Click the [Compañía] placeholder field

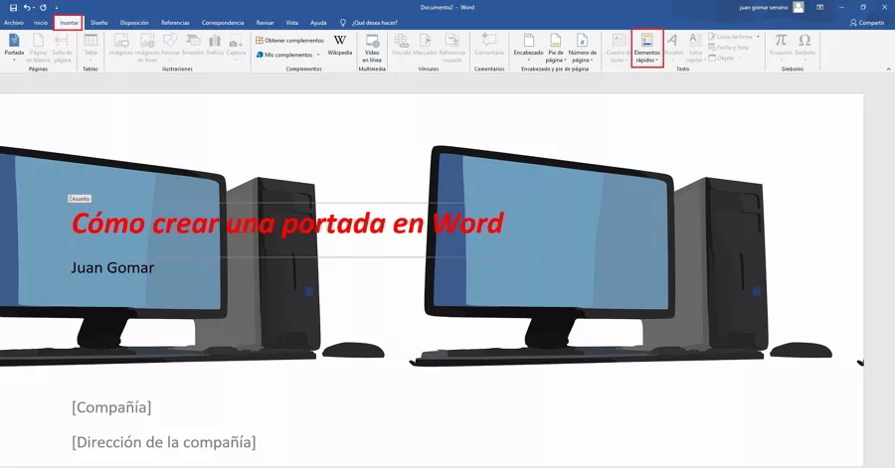[x=111, y=407]
